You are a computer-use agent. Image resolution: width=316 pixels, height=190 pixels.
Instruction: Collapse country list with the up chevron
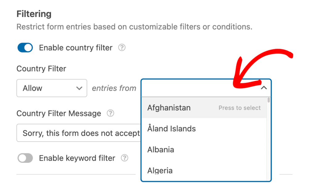pos(264,88)
